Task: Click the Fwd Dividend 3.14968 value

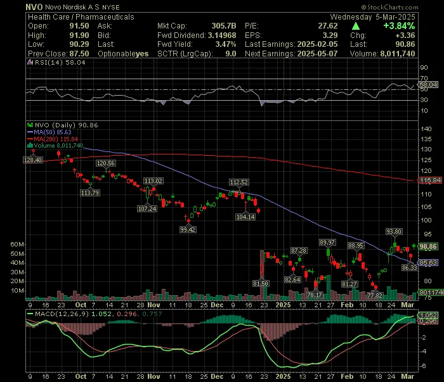Action: (x=222, y=35)
